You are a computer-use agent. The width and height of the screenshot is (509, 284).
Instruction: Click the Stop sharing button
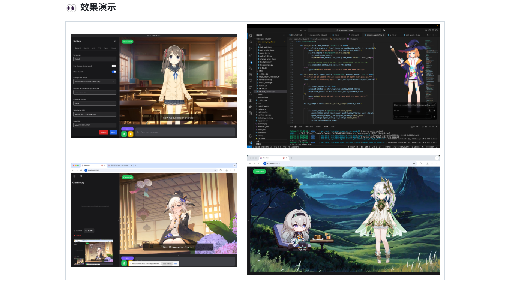[x=167, y=264]
